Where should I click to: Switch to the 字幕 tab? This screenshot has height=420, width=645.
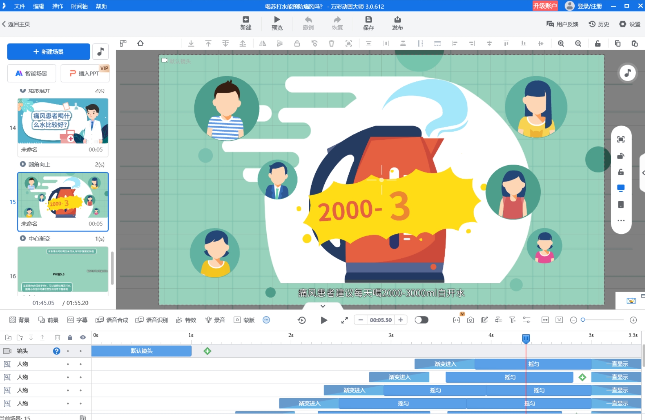[78, 320]
